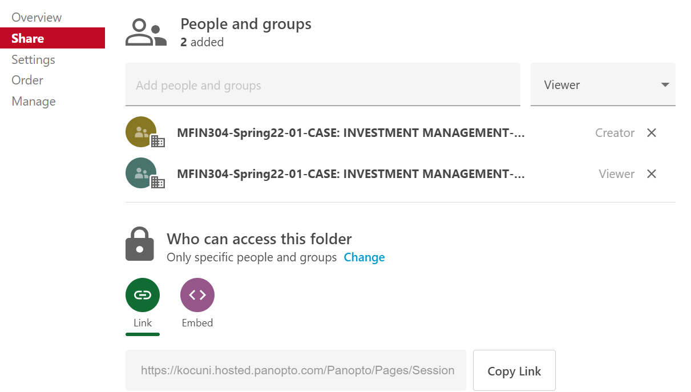The image size is (691, 392).
Task: Click the Creator group's olive avatar icon
Action: coord(141,132)
